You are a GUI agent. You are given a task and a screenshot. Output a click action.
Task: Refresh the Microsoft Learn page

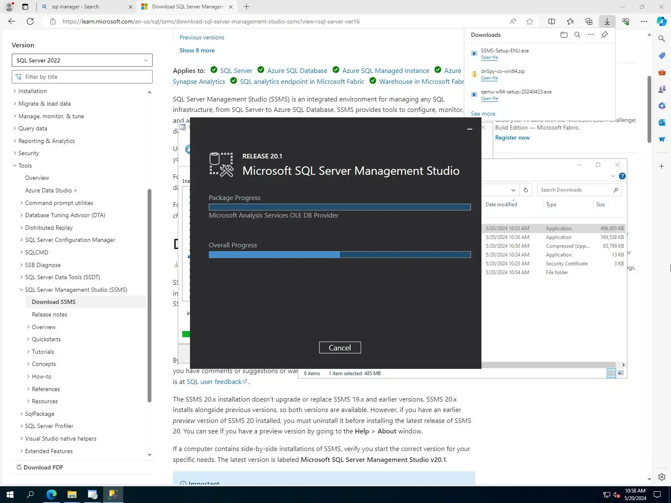30,21
